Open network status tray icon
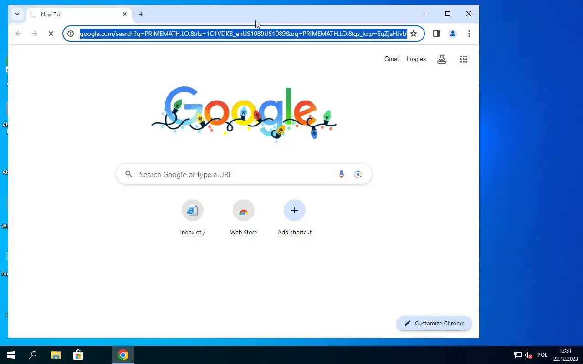Image resolution: width=583 pixels, height=364 pixels. click(x=518, y=355)
